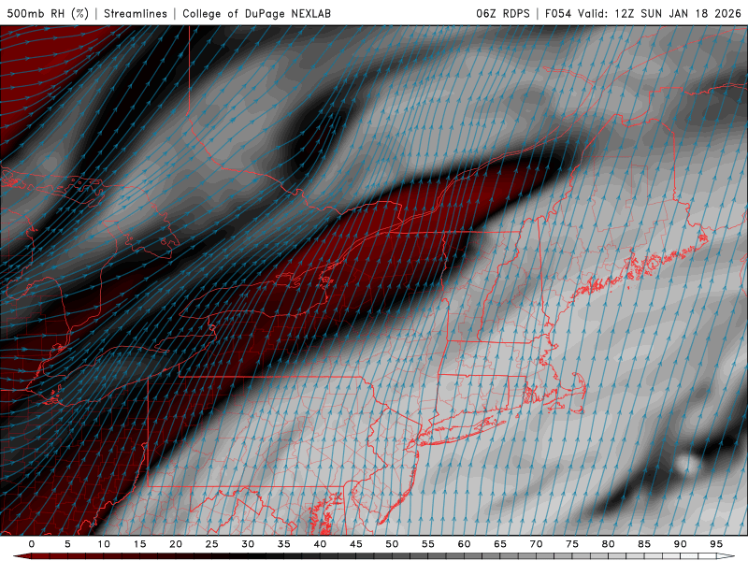Click the colorbar label "5"
Viewport: 748px width, 561px height.
click(x=67, y=544)
